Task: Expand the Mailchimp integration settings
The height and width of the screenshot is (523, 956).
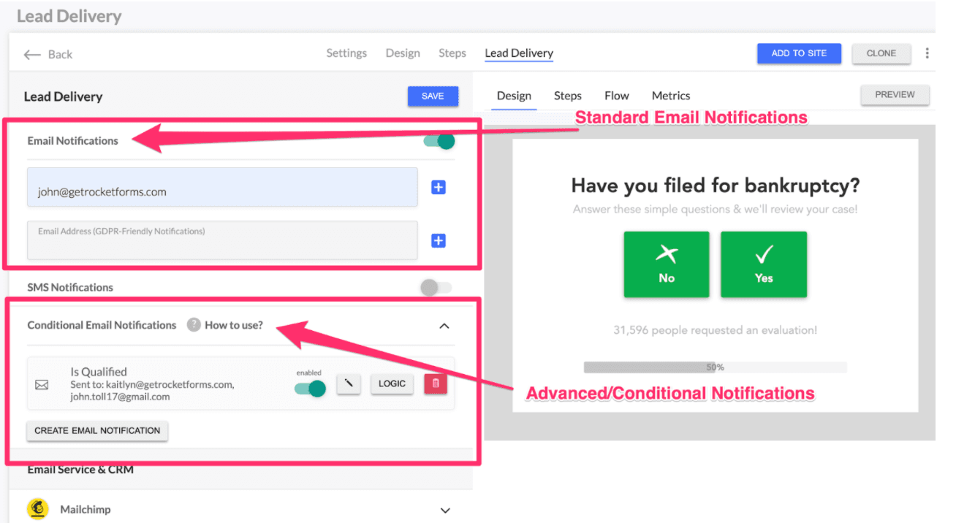Action: tap(445, 510)
